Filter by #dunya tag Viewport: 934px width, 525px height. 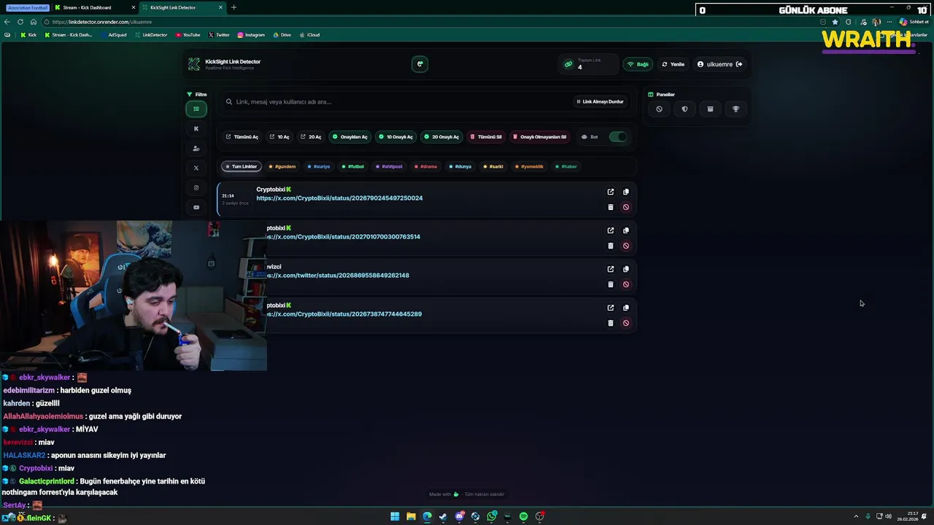point(460,166)
